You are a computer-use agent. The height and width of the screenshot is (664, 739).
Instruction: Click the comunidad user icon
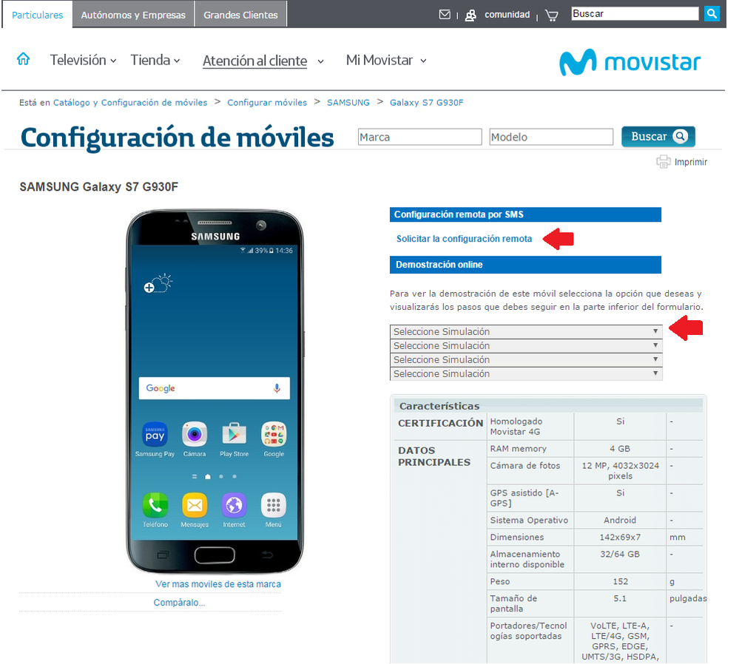[470, 15]
